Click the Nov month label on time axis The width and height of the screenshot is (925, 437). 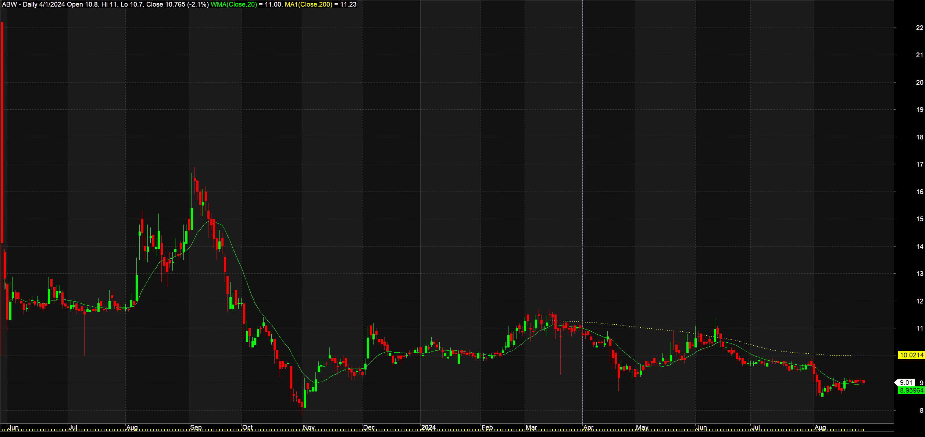click(x=309, y=427)
